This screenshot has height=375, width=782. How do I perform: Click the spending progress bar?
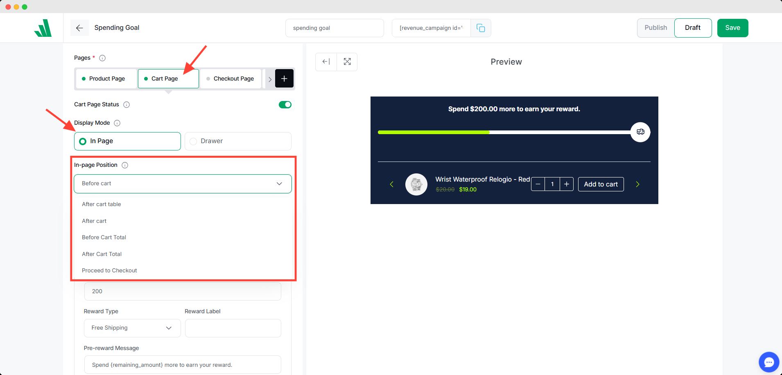[x=504, y=132]
